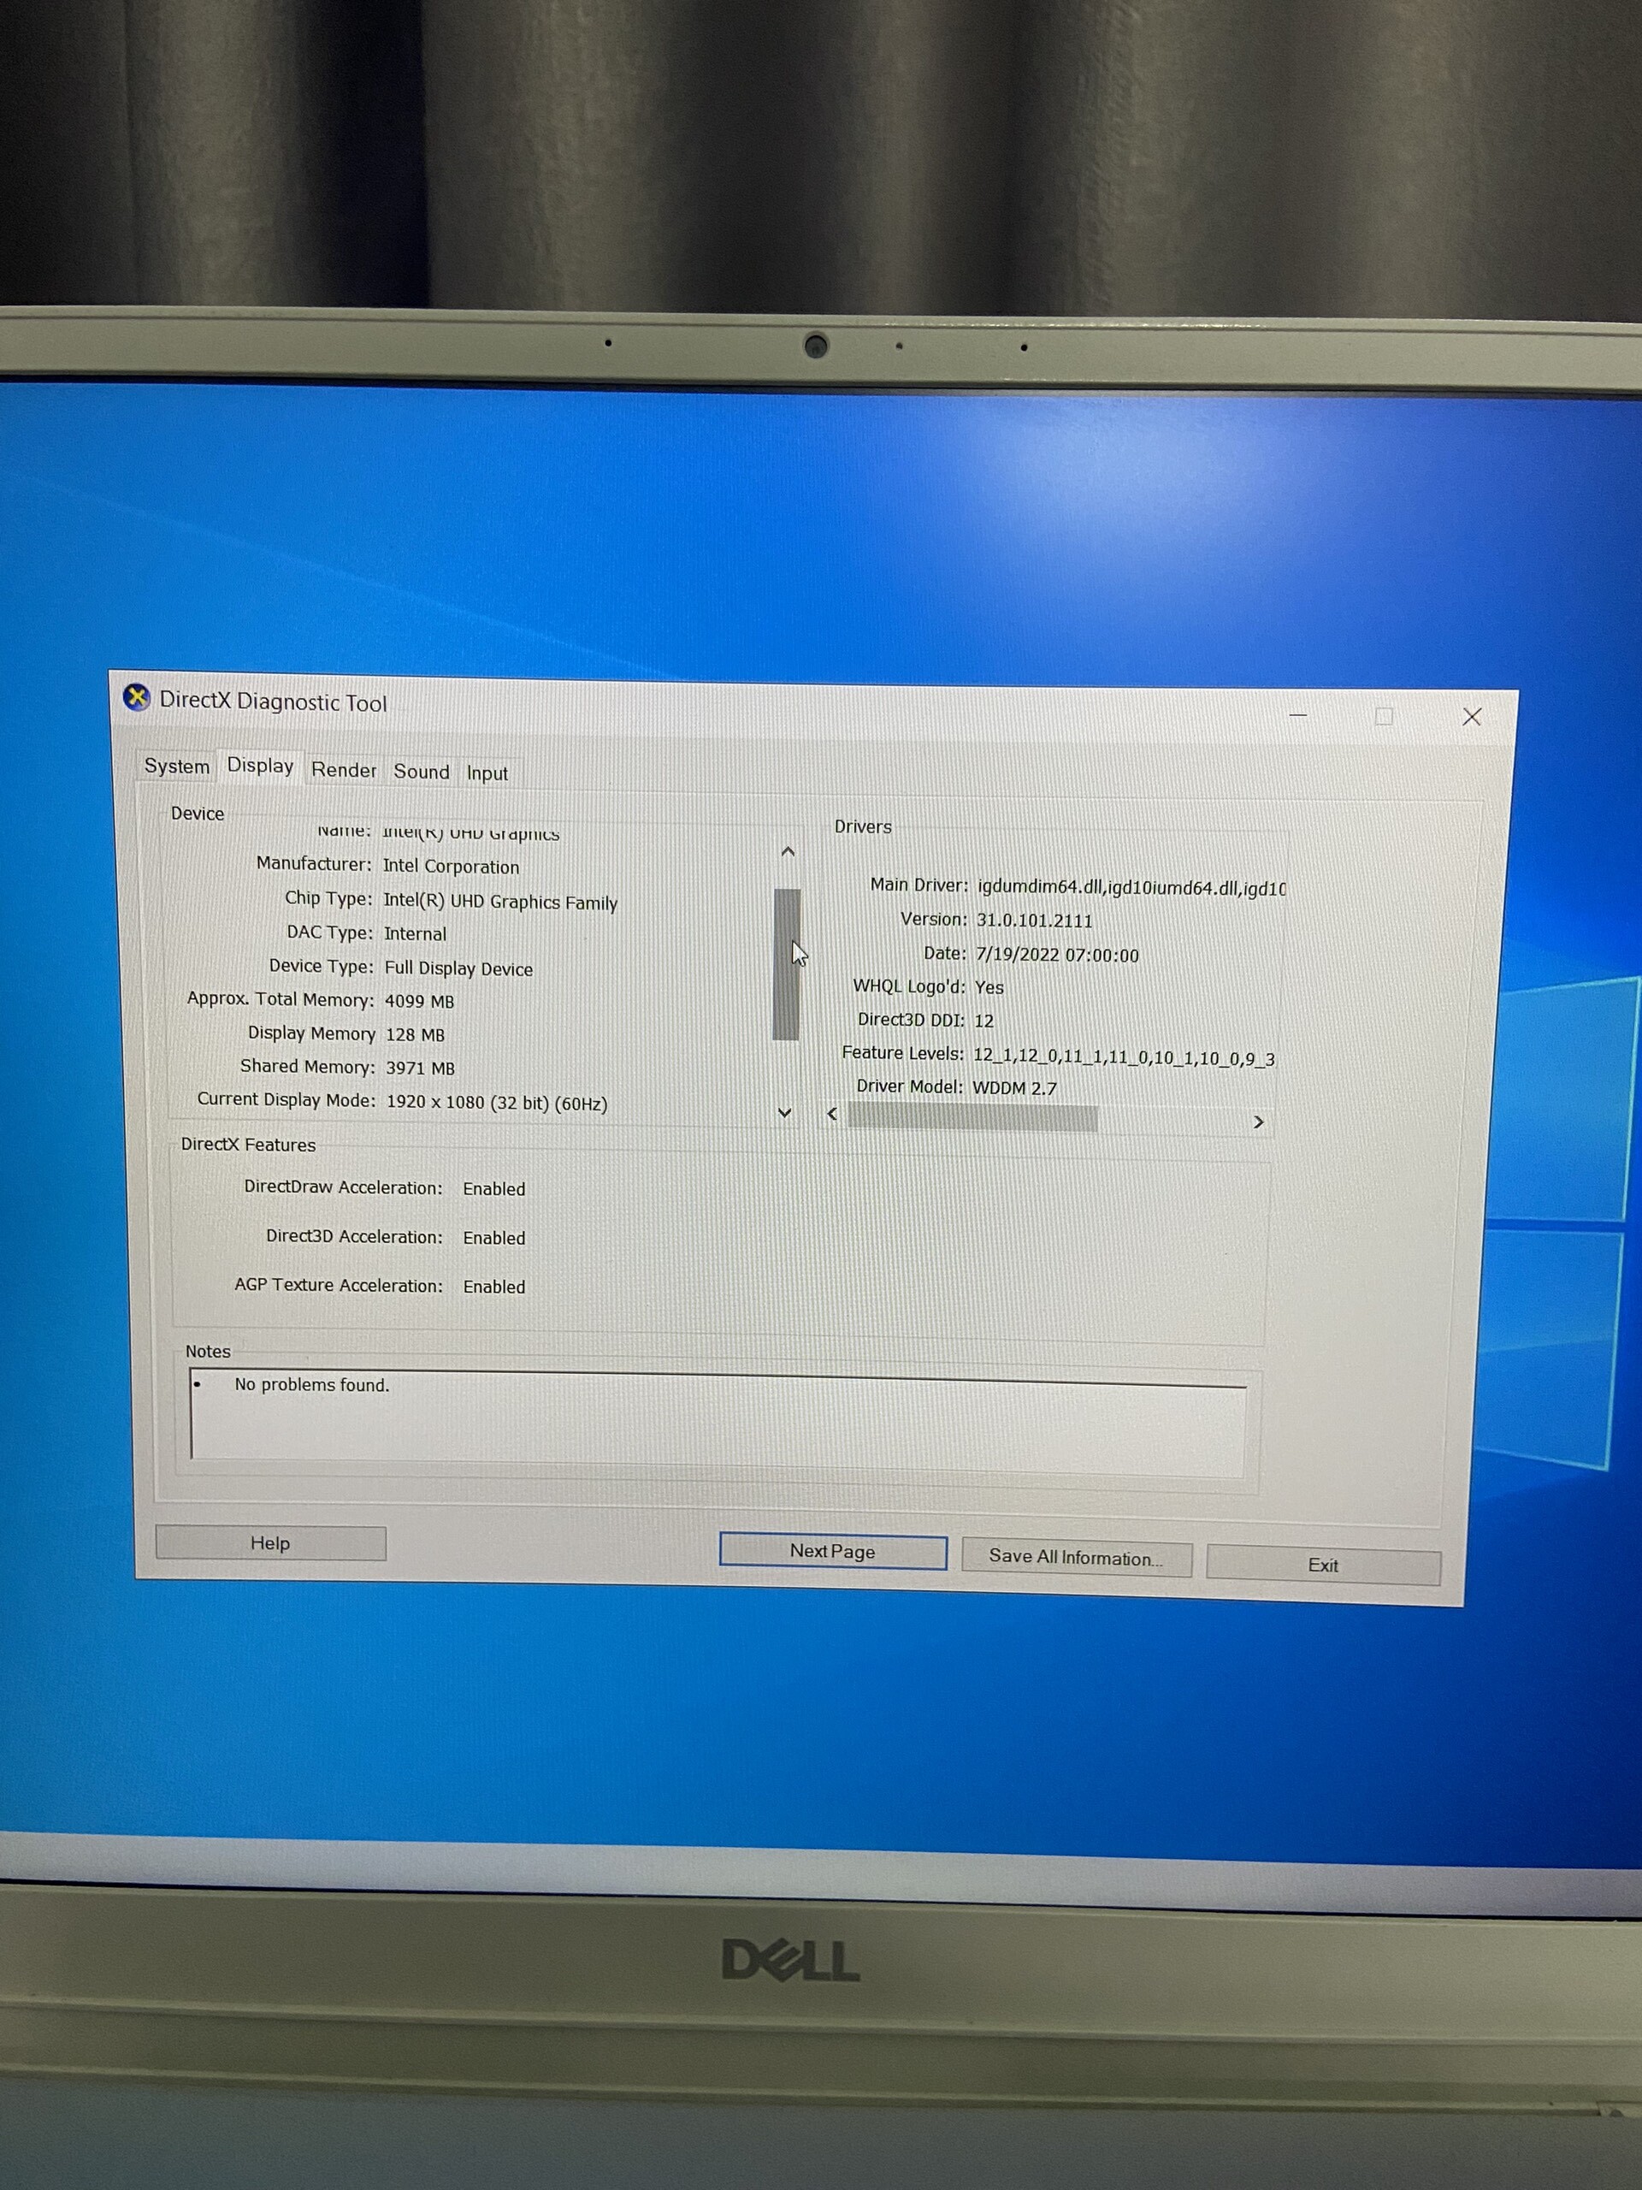Click the Feature Levels value text
Image resolution: width=1642 pixels, height=2190 pixels.
[1124, 1057]
